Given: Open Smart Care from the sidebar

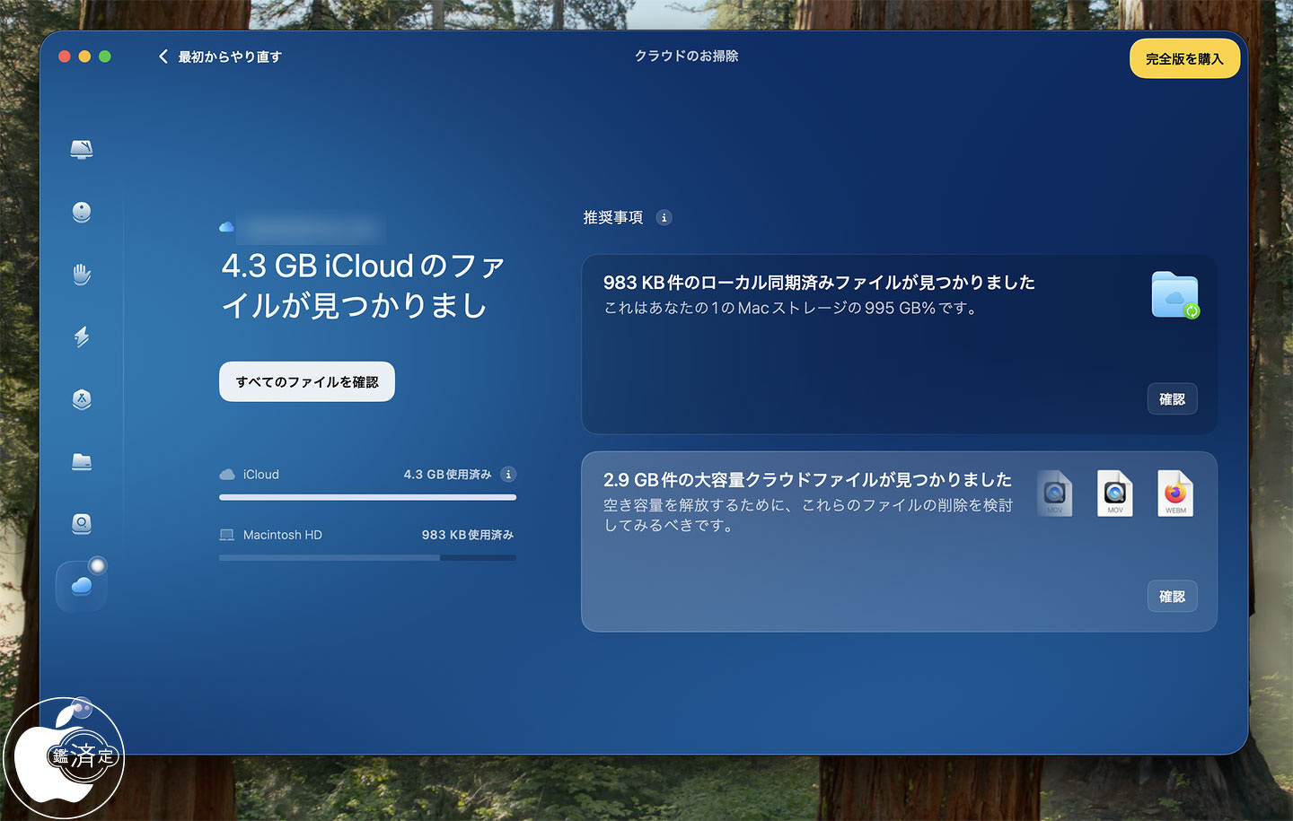Looking at the screenshot, I should pyautogui.click(x=82, y=149).
